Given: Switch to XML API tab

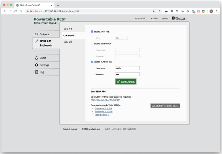Looking at the screenshot, I should point(68,29).
